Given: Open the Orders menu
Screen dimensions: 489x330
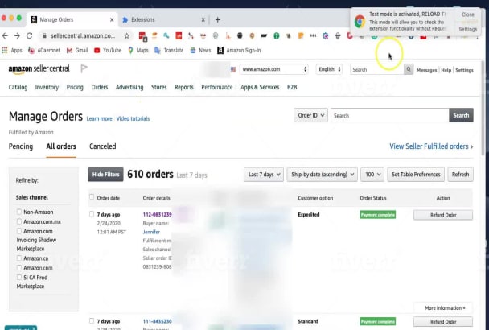Looking at the screenshot, I should click(100, 87).
